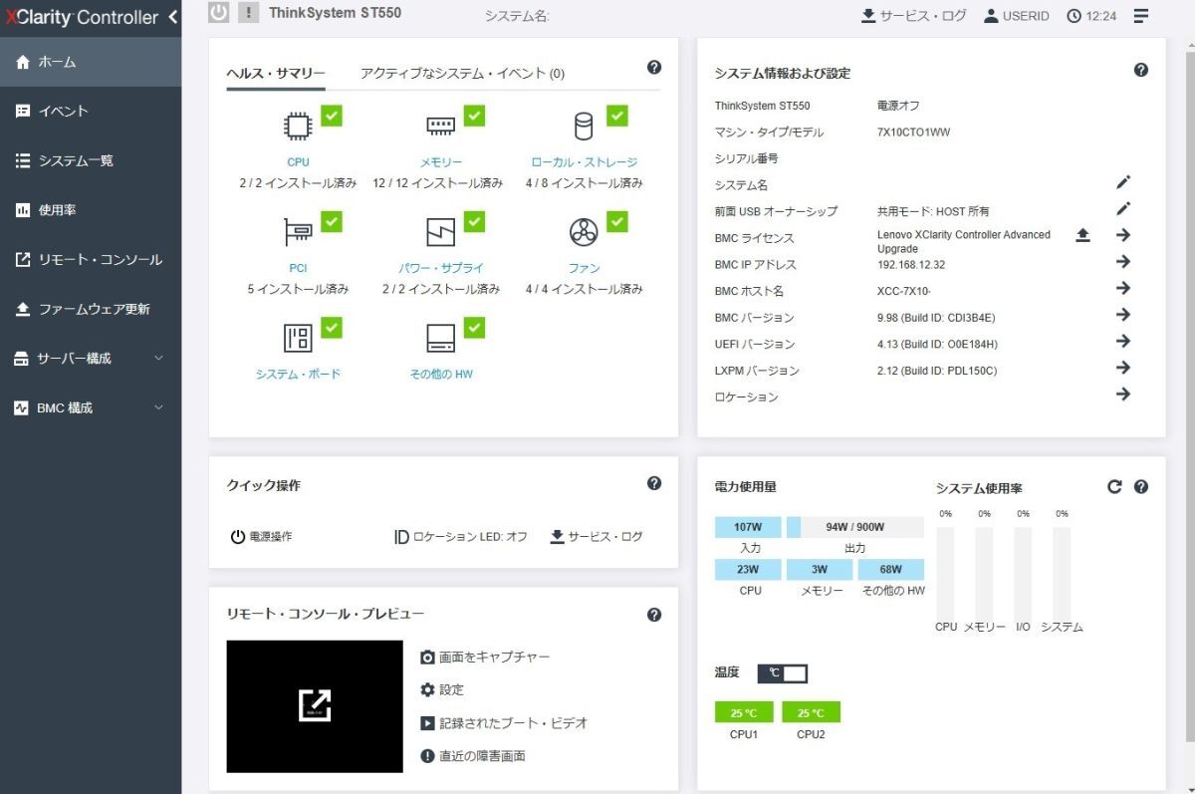Open 直近の障害画面

click(473, 756)
